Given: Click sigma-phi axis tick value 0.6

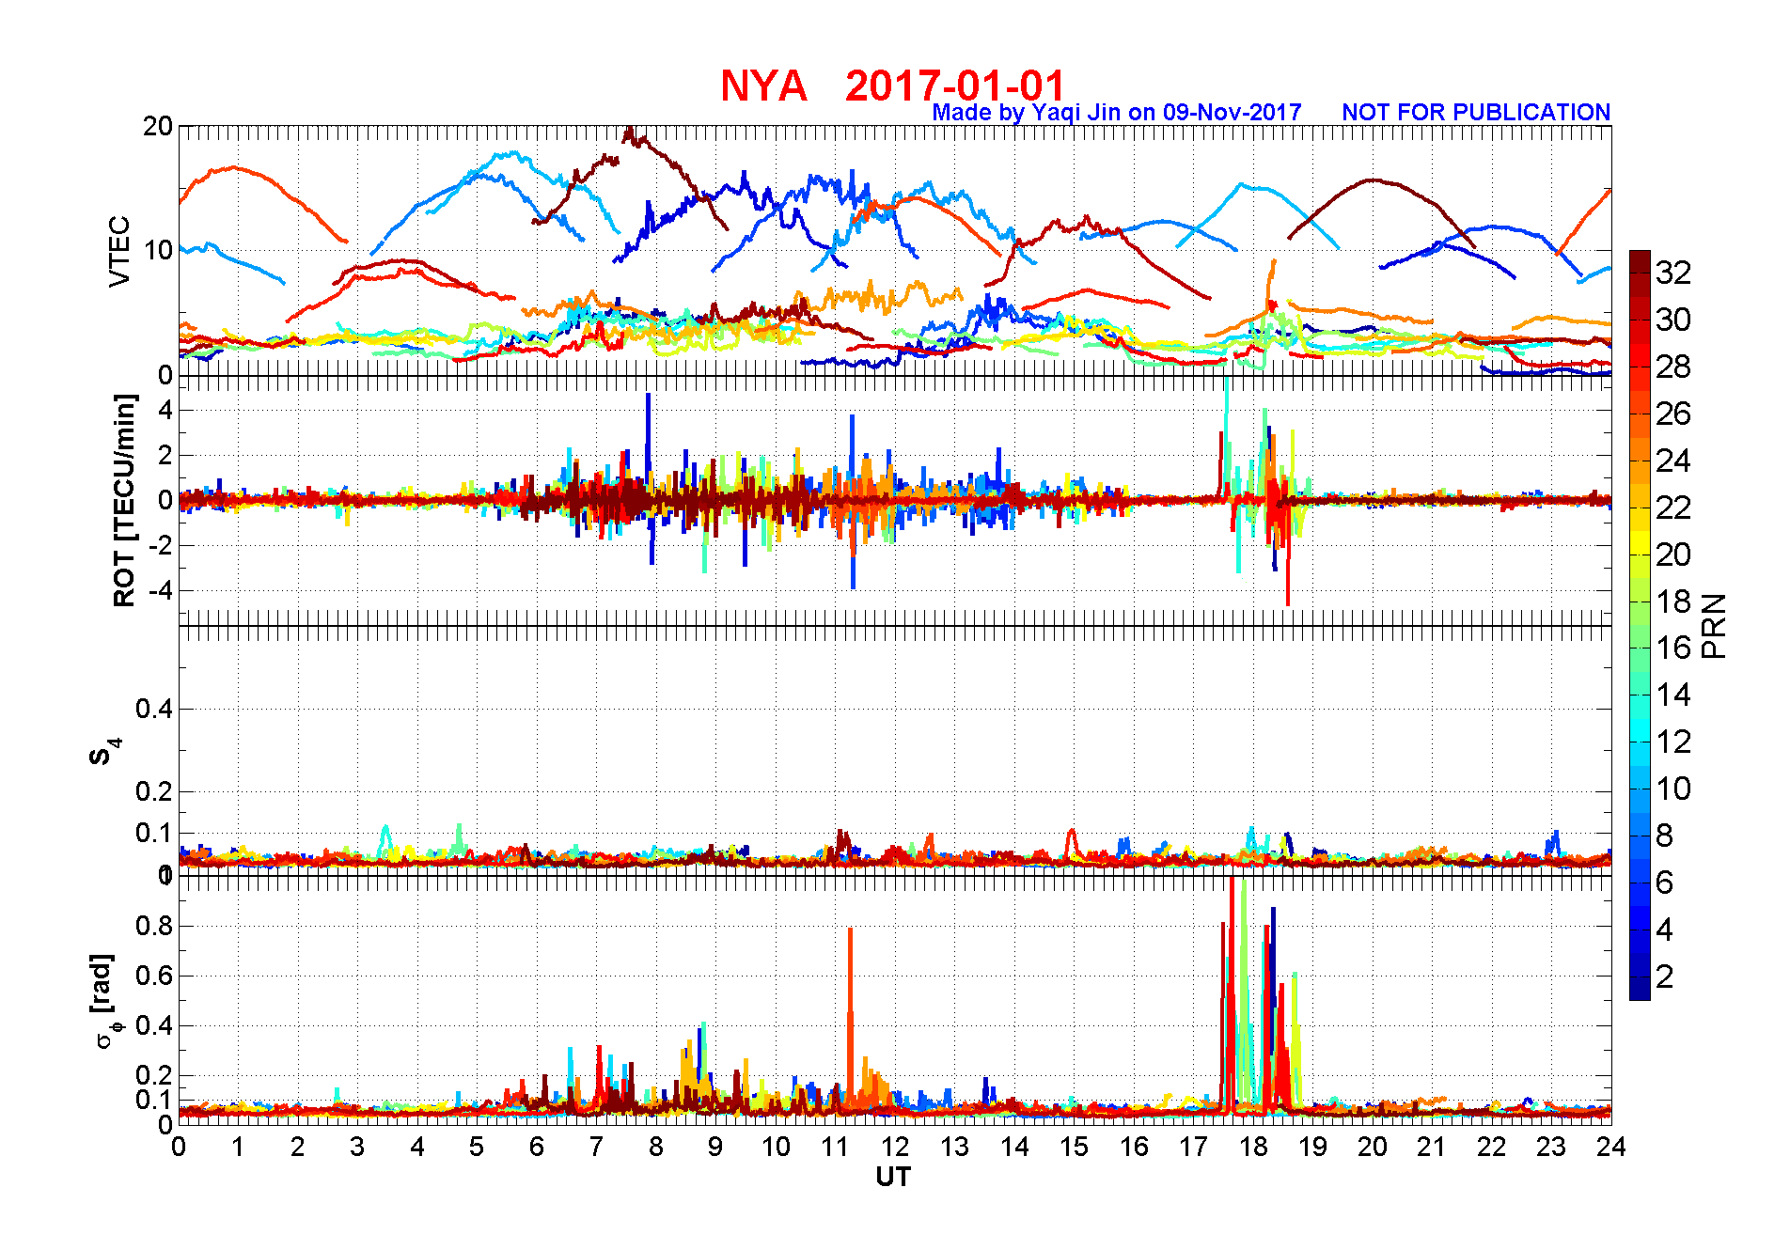Looking at the screenshot, I should tap(155, 976).
